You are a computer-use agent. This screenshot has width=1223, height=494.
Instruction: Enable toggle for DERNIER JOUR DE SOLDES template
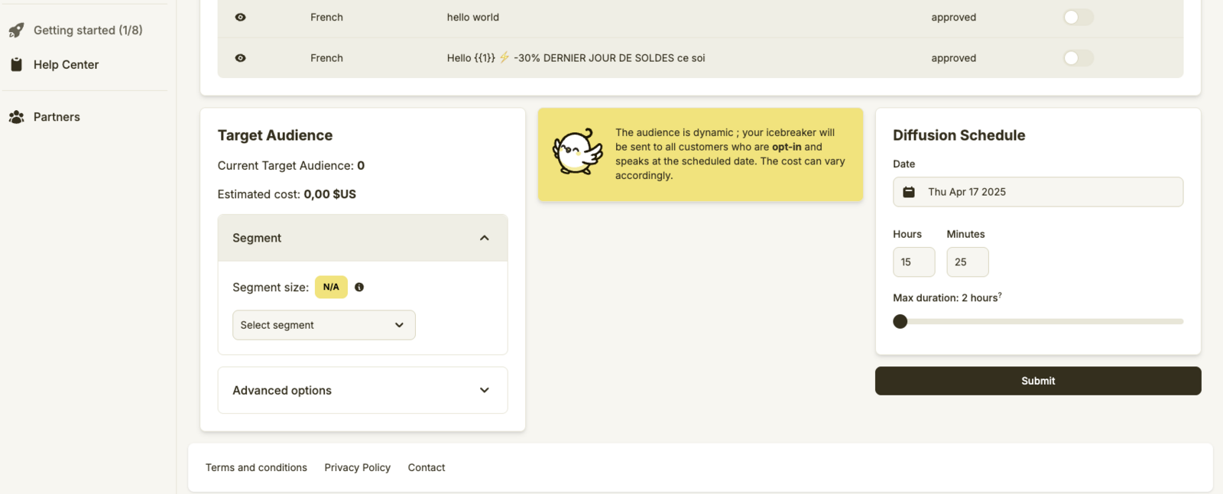click(x=1078, y=58)
